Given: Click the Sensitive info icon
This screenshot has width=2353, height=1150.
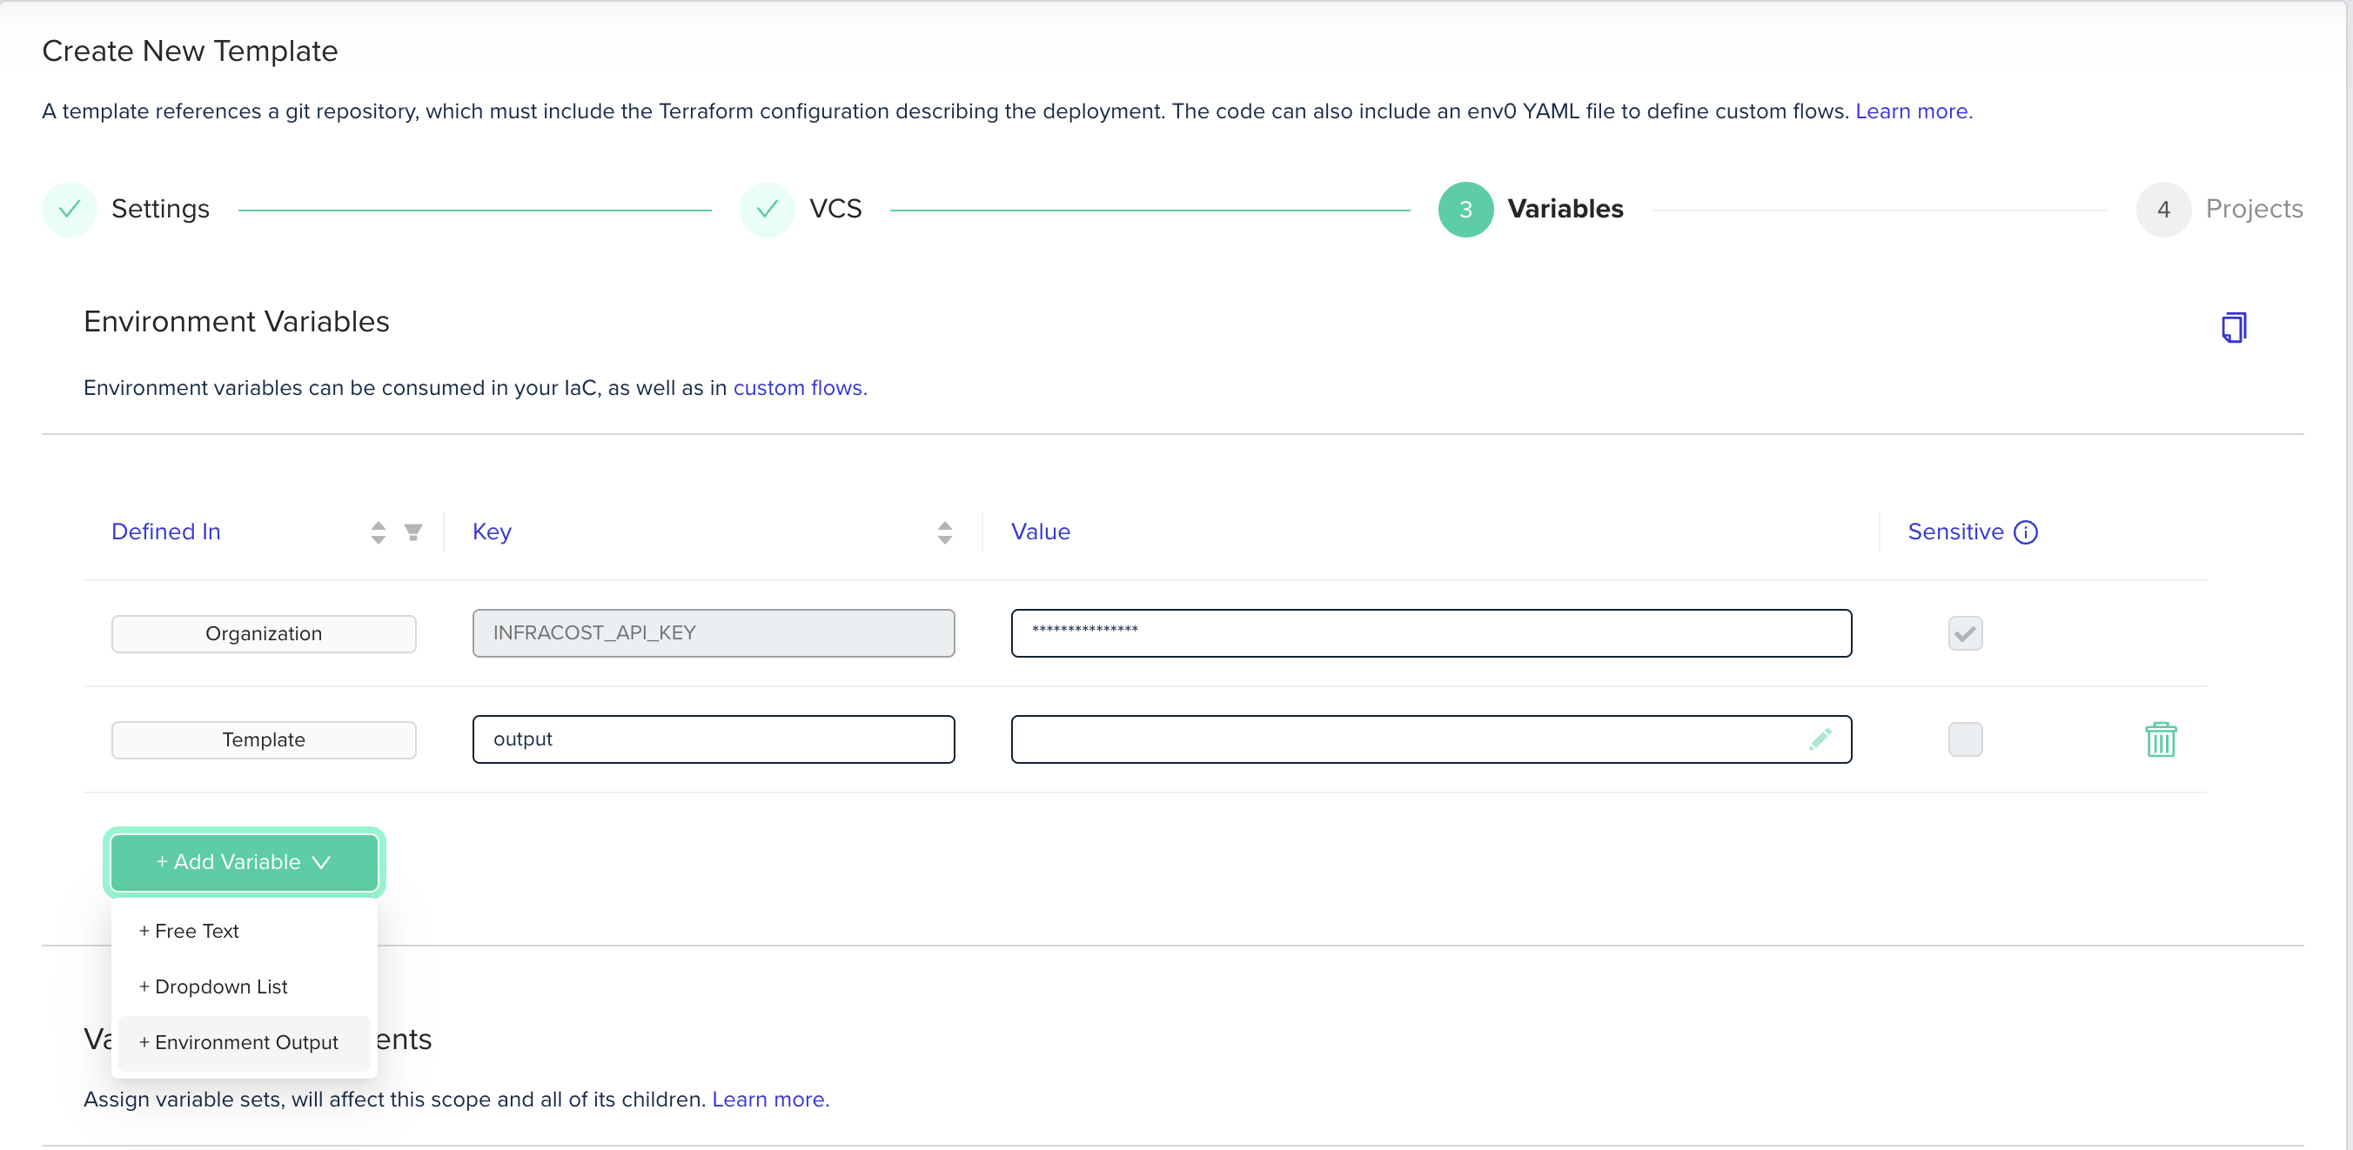Looking at the screenshot, I should coord(2025,532).
